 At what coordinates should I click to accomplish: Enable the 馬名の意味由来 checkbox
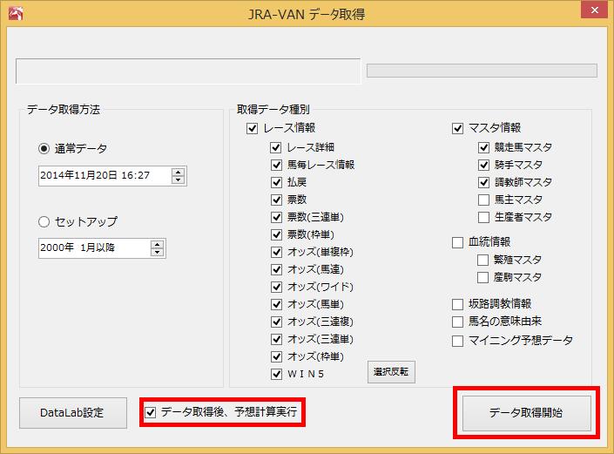click(x=457, y=322)
